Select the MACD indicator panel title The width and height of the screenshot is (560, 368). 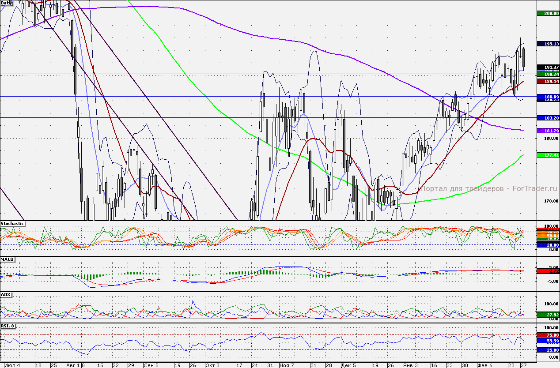point(7,259)
